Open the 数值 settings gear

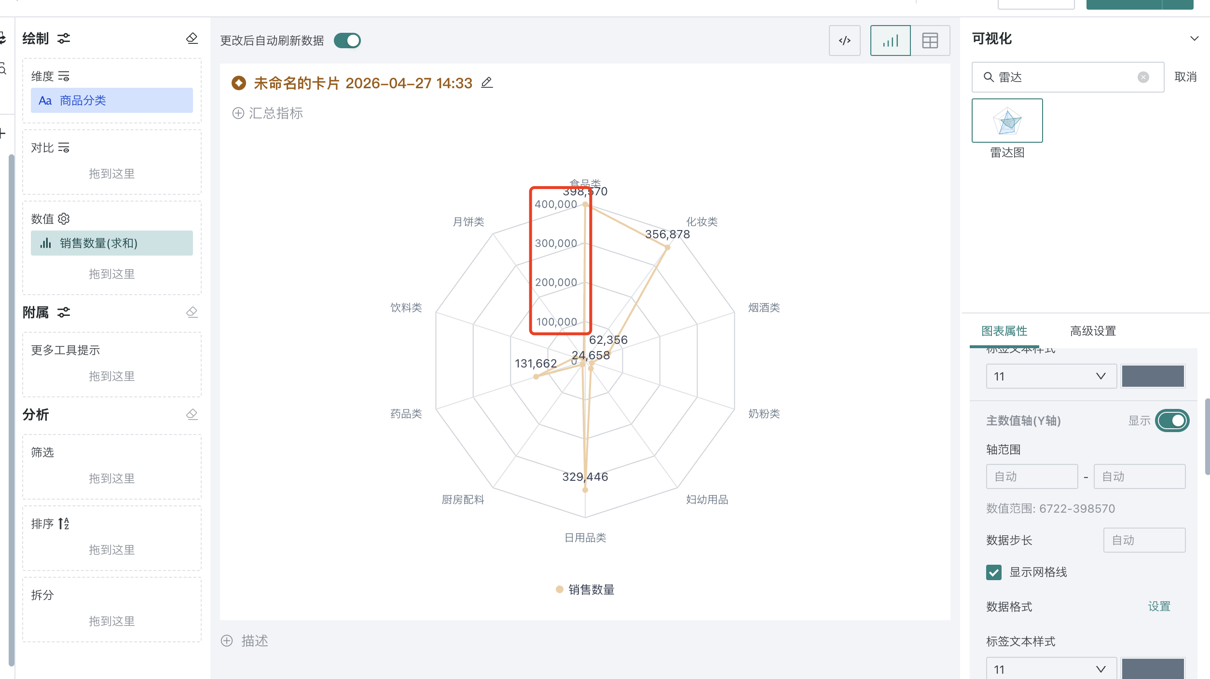point(64,218)
